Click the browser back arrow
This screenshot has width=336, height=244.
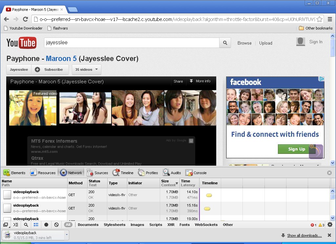pos(7,19)
